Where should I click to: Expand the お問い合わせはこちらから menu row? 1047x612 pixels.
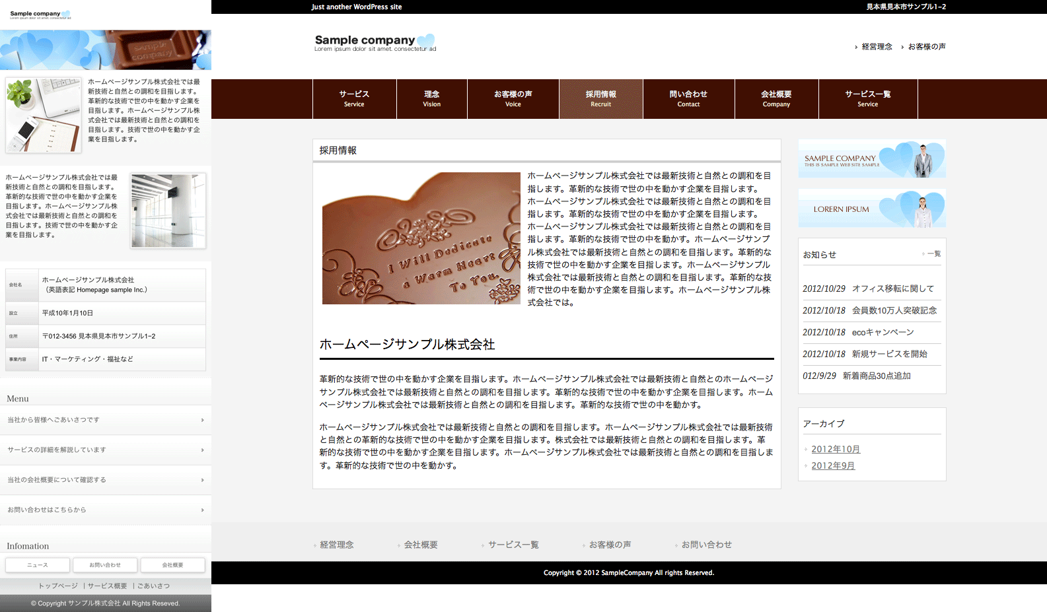[106, 510]
